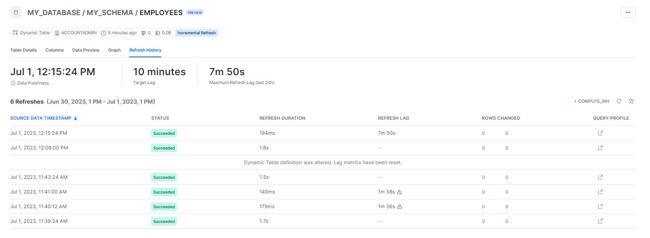
Task: Open the Columns tab
Action: pos(54,50)
